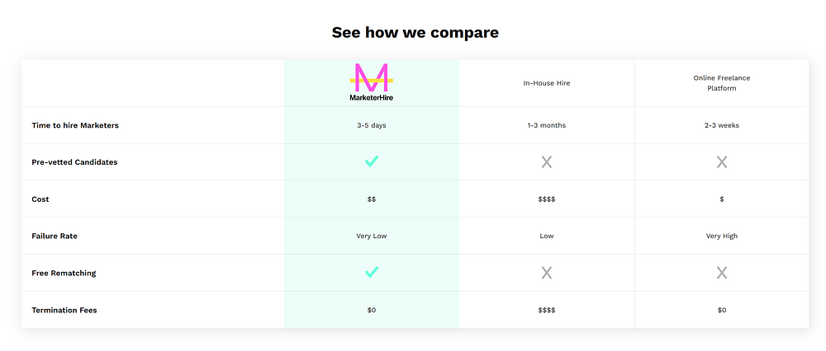826x351 pixels.
Task: Click the Free Rematching checkmark under MarketerHire
Action: pyautogui.click(x=372, y=273)
